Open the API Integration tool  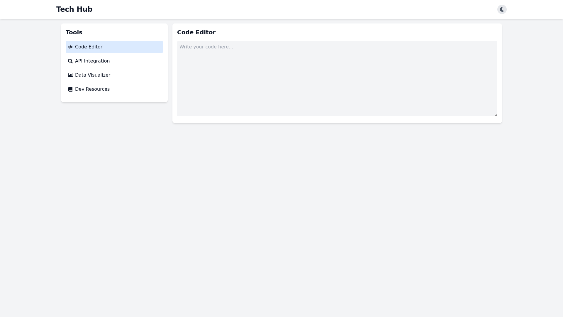click(x=92, y=61)
